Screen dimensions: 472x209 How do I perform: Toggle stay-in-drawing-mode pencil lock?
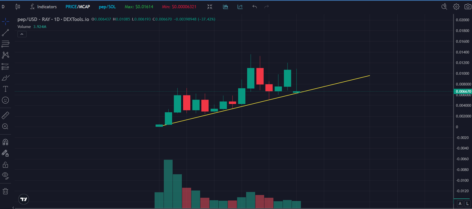tap(6, 153)
